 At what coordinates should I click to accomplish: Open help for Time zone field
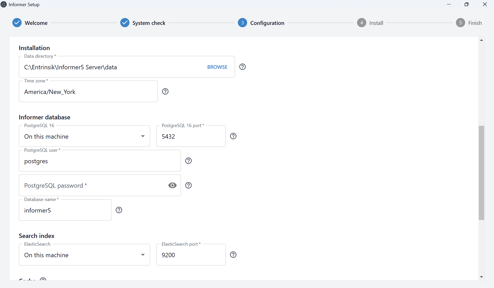pos(165,92)
